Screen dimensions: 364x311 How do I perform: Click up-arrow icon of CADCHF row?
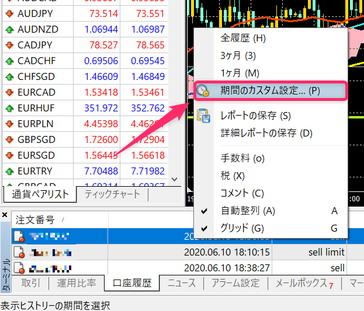[x=9, y=61]
